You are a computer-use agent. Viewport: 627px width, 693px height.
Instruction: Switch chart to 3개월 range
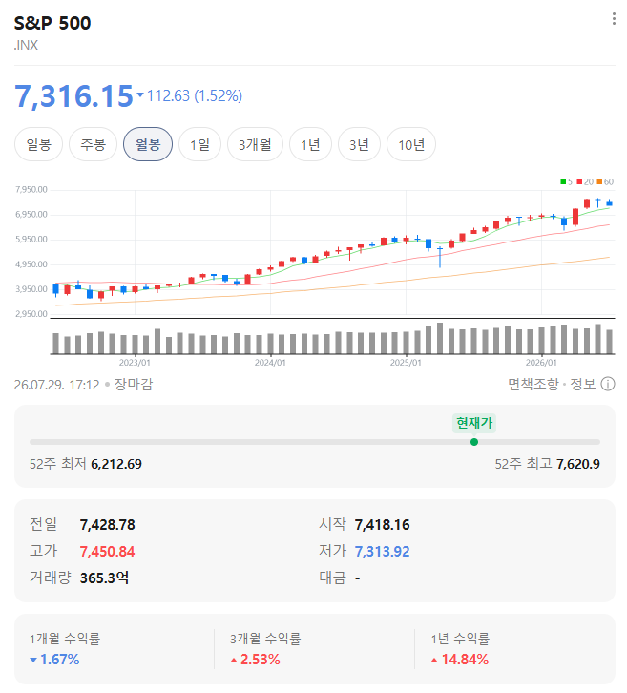coord(255,144)
